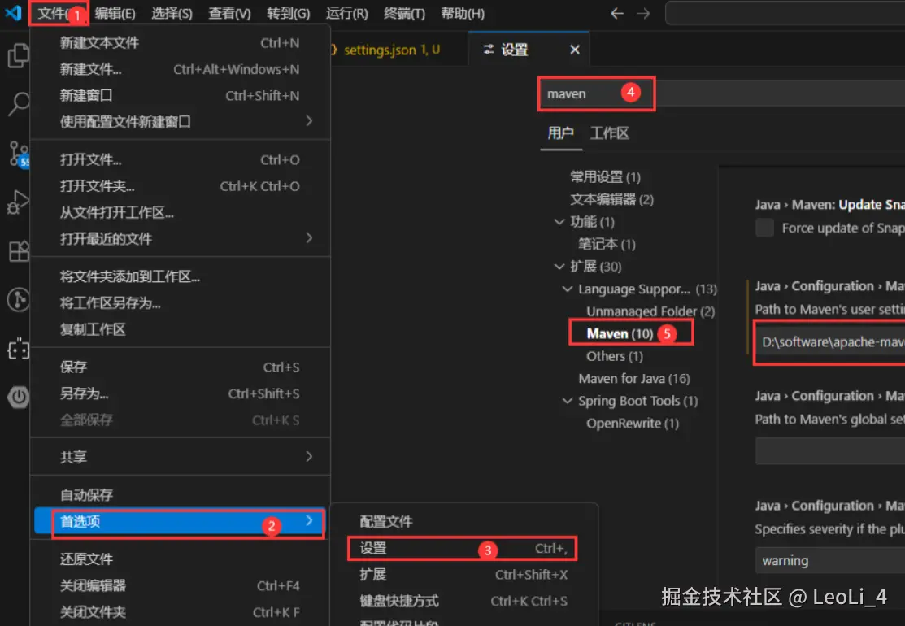The image size is (905, 626).
Task: Open Source Control icon with badge
Action: [x=18, y=154]
